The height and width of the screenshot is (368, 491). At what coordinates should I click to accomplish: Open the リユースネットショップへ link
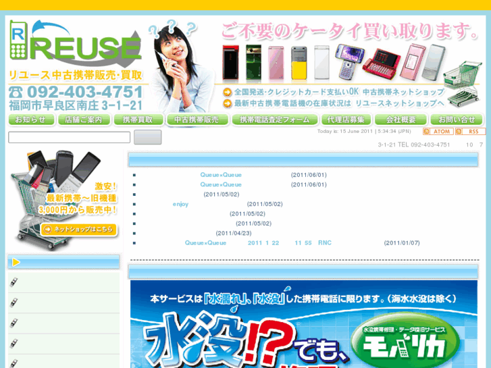(400, 103)
